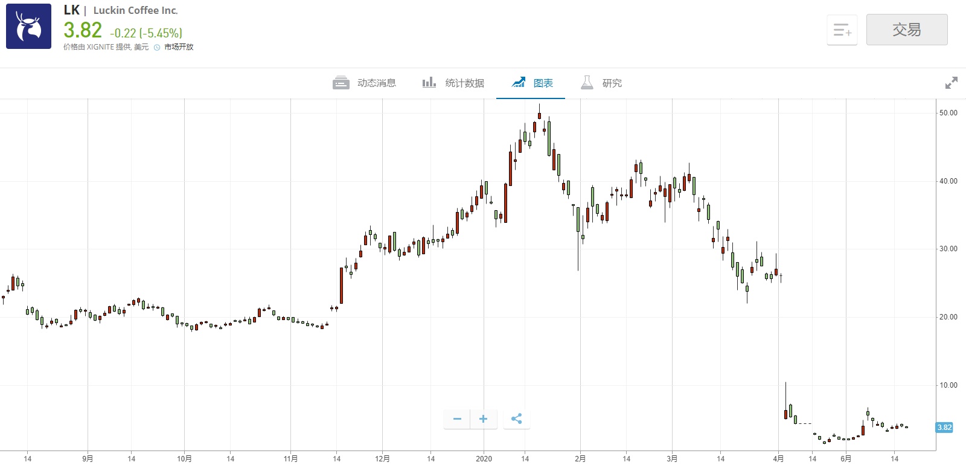
Task: Click the 50.00 price axis label
Action: click(x=948, y=113)
